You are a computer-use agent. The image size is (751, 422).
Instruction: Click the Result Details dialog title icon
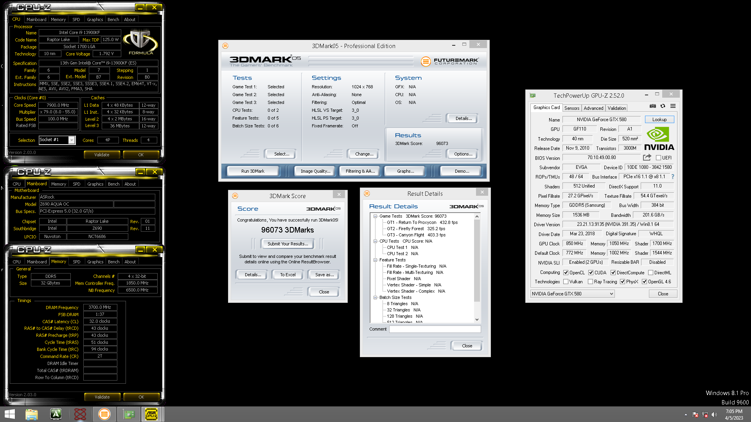click(367, 193)
